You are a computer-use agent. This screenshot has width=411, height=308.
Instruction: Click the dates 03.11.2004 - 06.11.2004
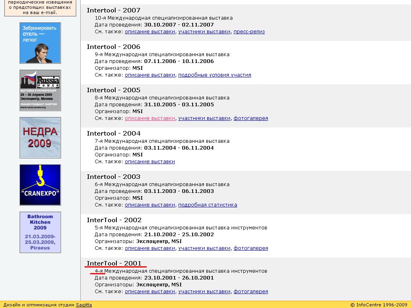(179, 148)
